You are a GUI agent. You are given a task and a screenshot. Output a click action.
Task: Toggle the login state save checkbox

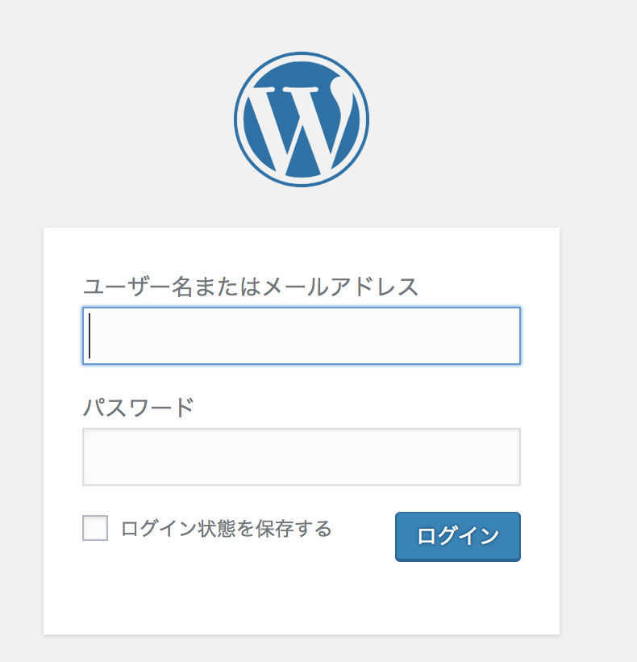[95, 528]
